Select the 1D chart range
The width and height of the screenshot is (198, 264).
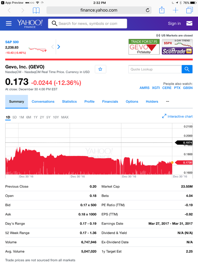[x=8, y=117]
